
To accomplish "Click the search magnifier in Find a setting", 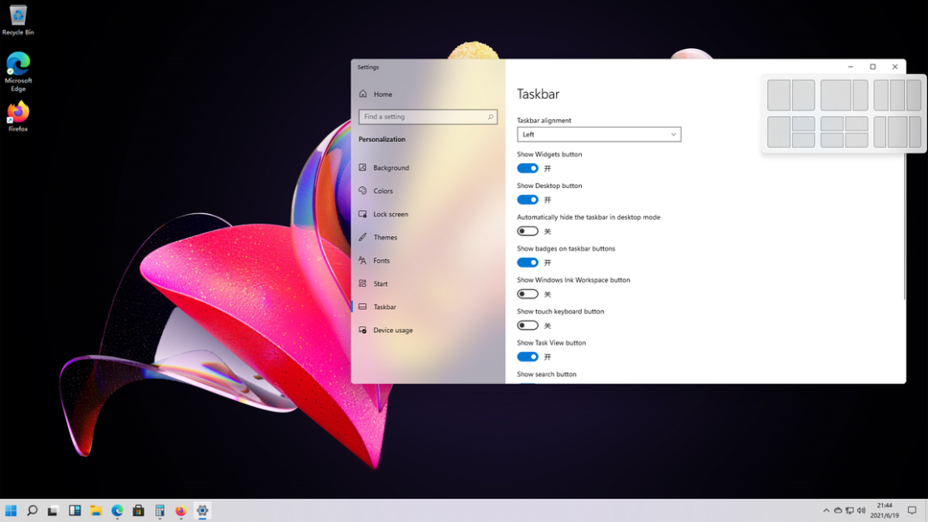I will click(x=491, y=117).
